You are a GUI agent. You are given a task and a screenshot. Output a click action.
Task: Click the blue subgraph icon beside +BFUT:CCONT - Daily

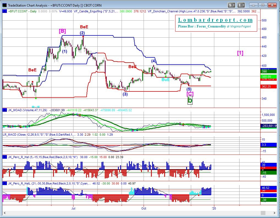[5, 11]
